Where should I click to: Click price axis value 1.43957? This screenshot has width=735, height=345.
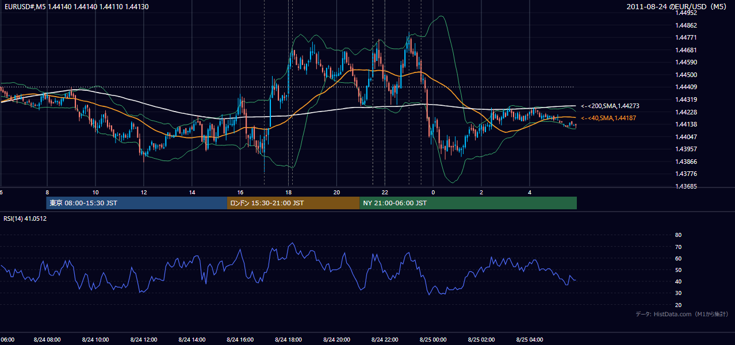pyautogui.click(x=687, y=149)
